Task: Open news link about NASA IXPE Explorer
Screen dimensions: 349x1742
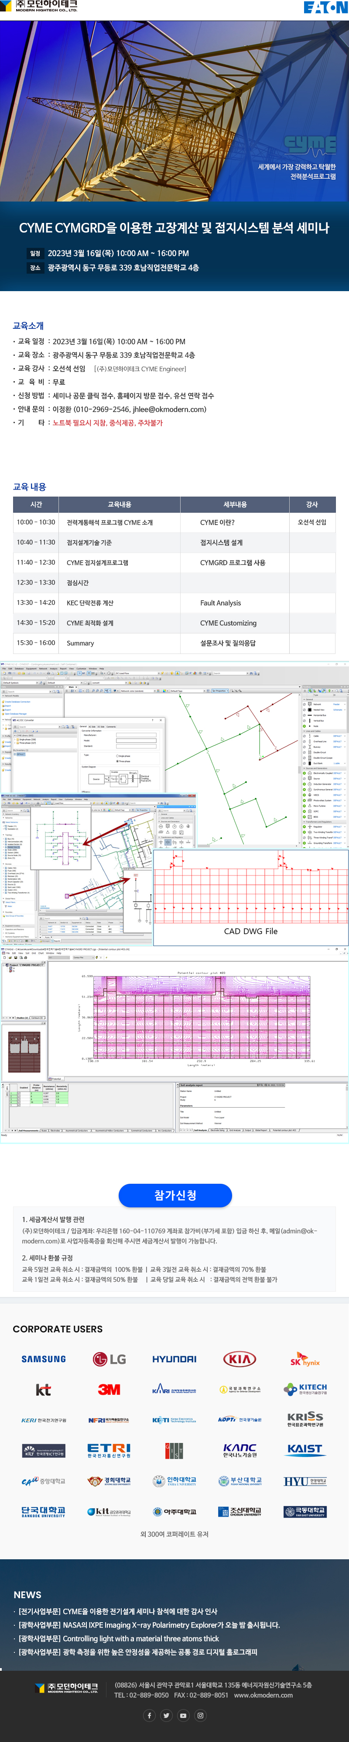Action: point(148,1624)
